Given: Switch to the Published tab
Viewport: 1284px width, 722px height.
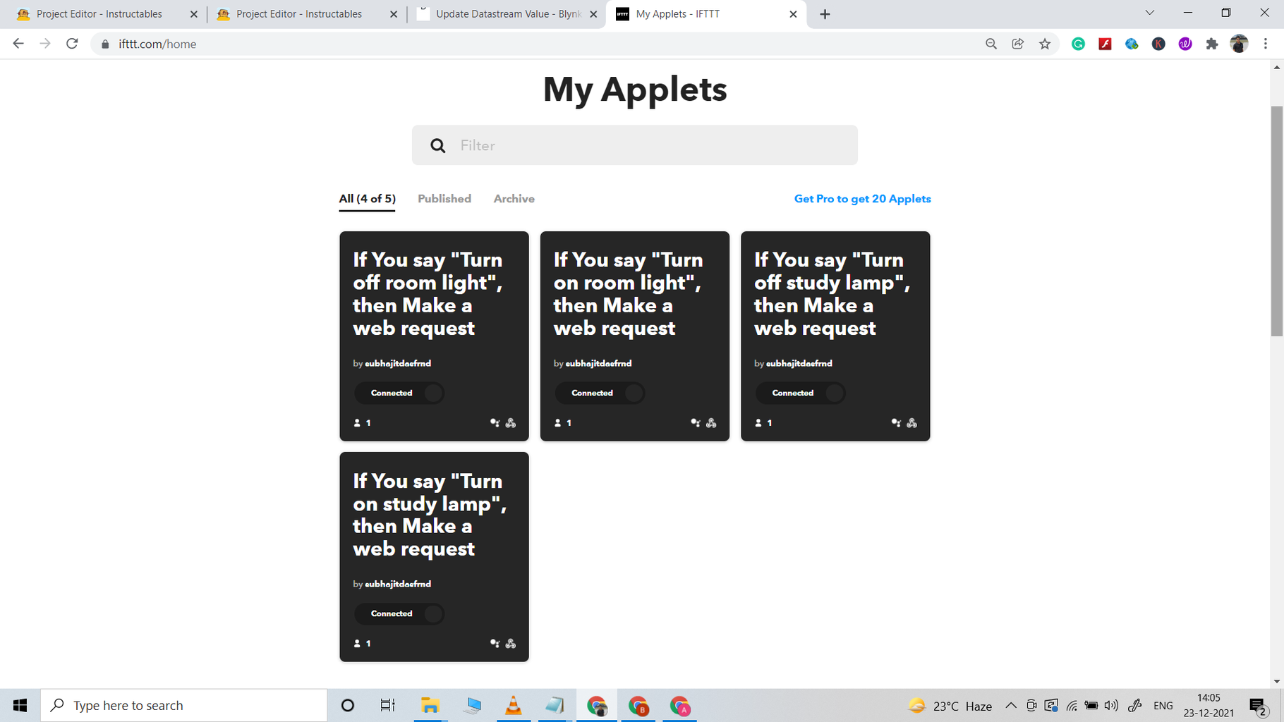Looking at the screenshot, I should [x=444, y=198].
